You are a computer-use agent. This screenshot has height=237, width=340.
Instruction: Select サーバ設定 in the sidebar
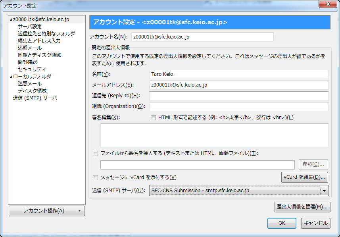click(29, 27)
